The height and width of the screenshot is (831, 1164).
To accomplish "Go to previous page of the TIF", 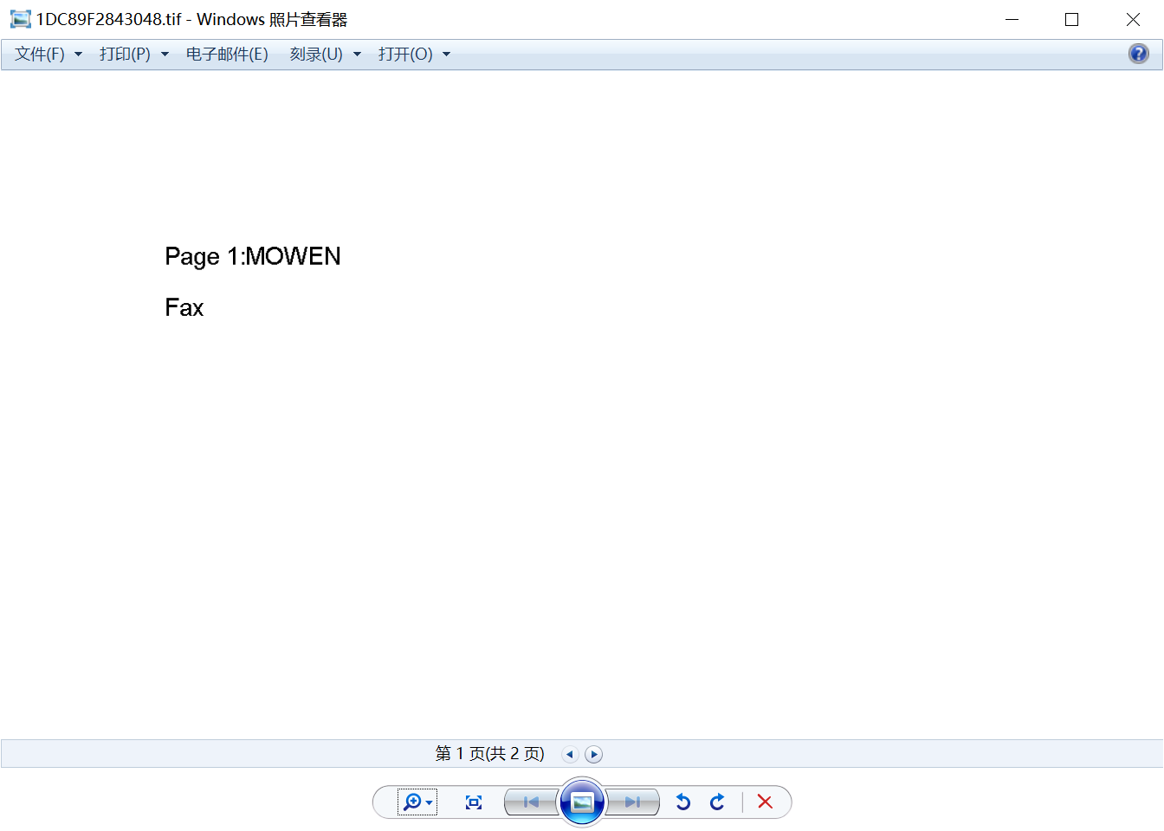I will tap(570, 754).
